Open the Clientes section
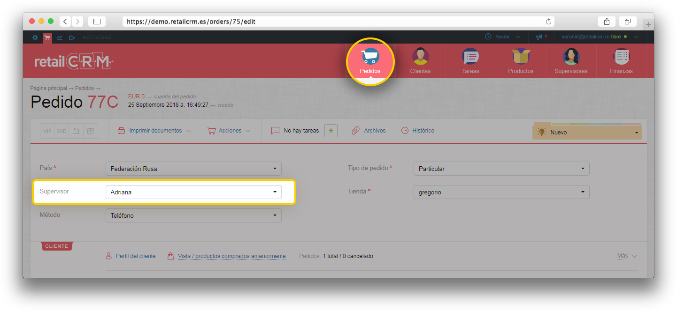The height and width of the screenshot is (311, 677). pyautogui.click(x=420, y=61)
